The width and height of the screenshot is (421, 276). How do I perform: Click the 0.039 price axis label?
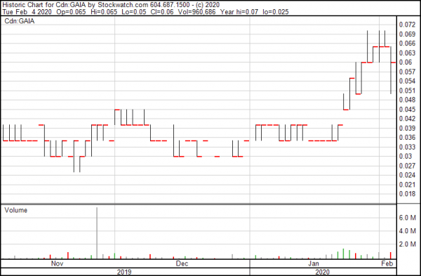[x=407, y=129]
